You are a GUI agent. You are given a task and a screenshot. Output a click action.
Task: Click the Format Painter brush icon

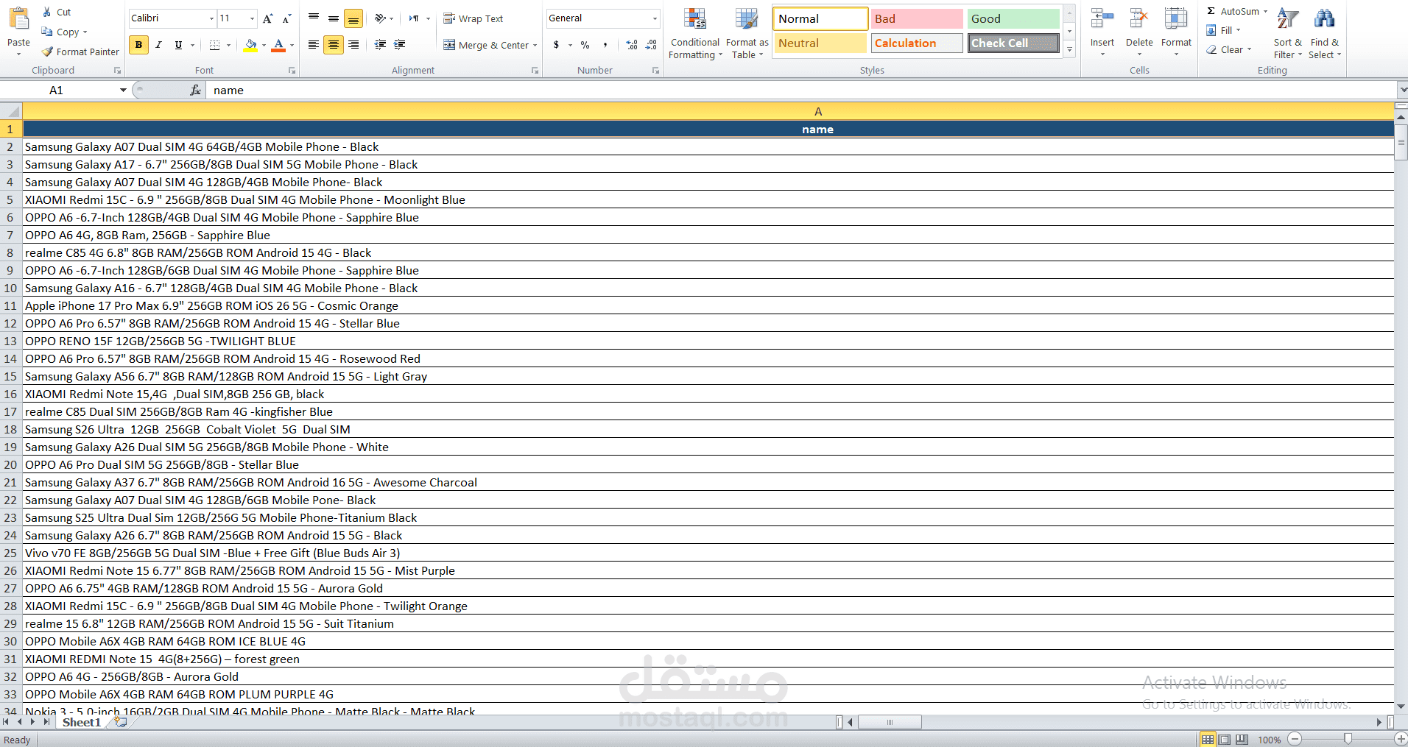tap(47, 52)
